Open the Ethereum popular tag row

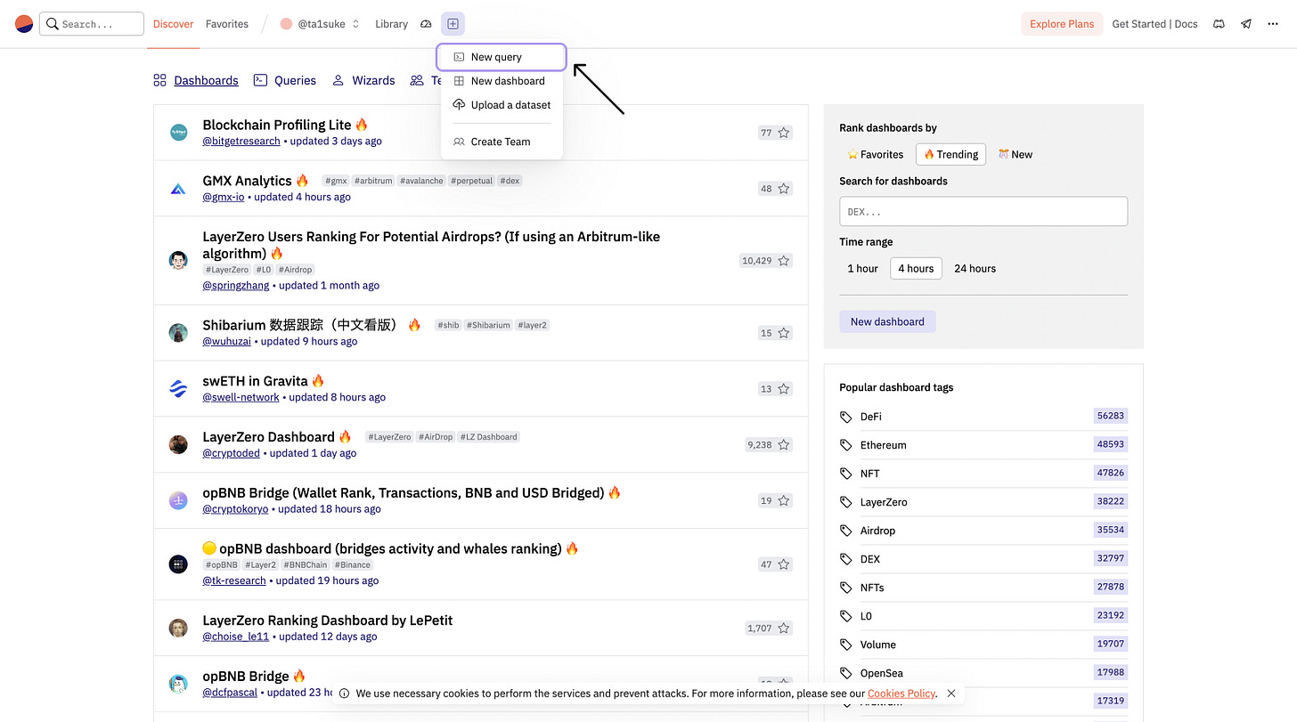pyautogui.click(x=983, y=445)
